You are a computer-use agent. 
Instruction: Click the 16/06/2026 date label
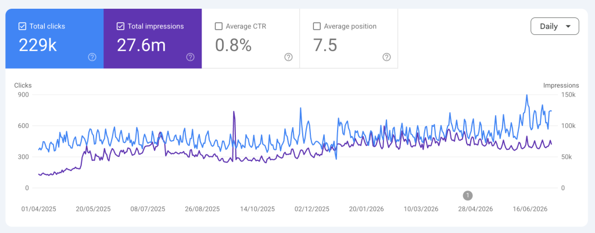click(x=530, y=209)
